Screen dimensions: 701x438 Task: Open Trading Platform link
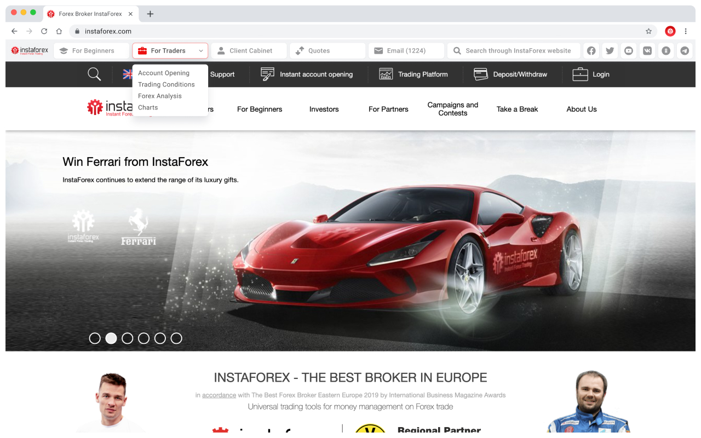coord(423,74)
